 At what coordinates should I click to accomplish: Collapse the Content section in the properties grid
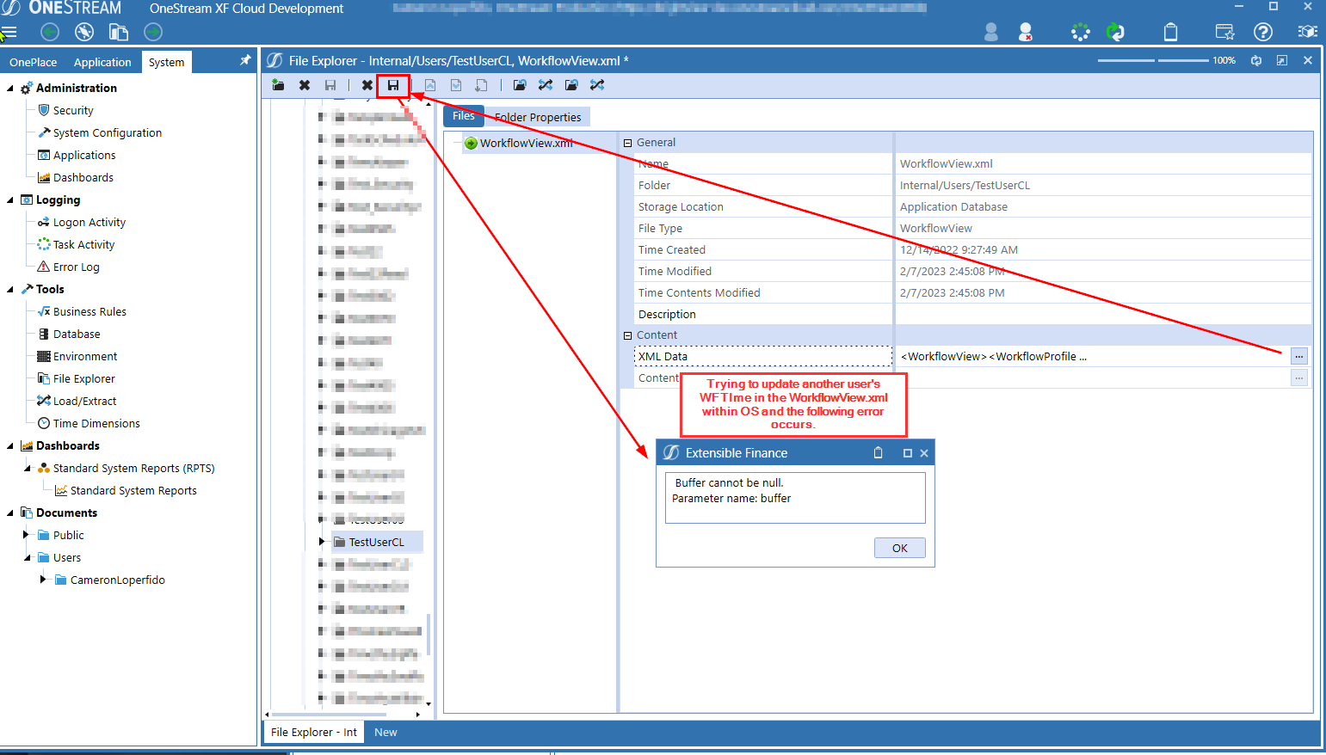627,335
